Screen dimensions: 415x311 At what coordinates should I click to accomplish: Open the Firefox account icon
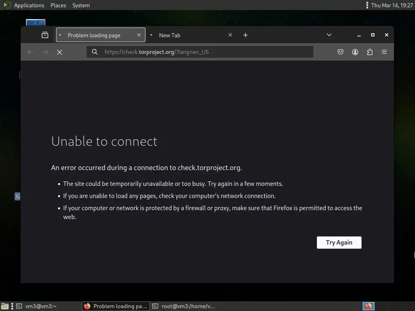point(355,52)
